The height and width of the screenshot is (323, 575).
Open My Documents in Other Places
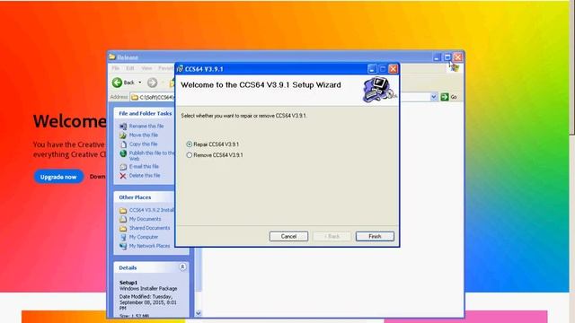pyautogui.click(x=145, y=219)
